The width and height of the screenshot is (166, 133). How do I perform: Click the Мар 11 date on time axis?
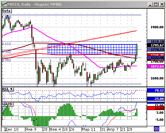tap(89, 129)
